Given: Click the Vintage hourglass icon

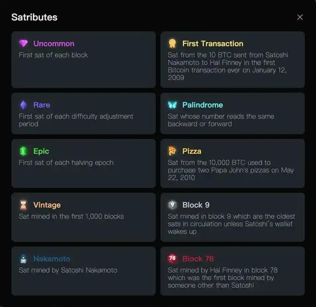Looking at the screenshot, I should (x=23, y=205).
